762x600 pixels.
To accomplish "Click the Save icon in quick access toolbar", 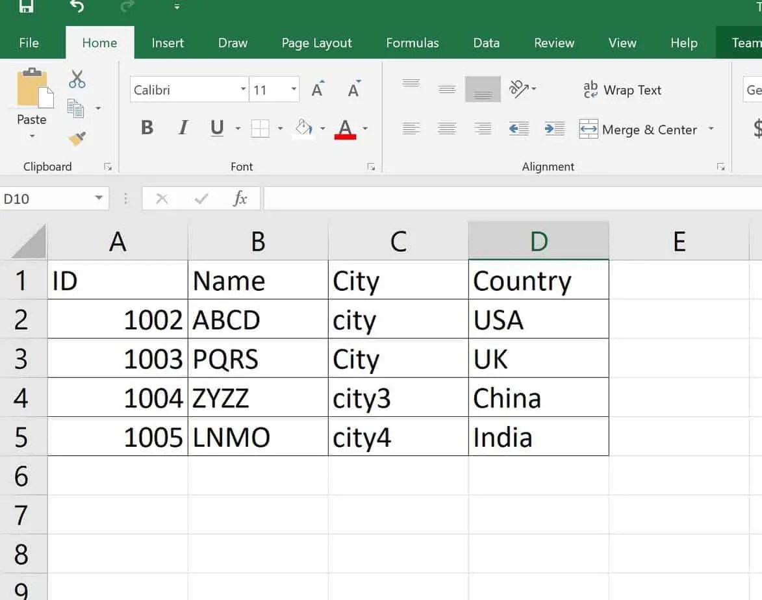I will [26, 6].
